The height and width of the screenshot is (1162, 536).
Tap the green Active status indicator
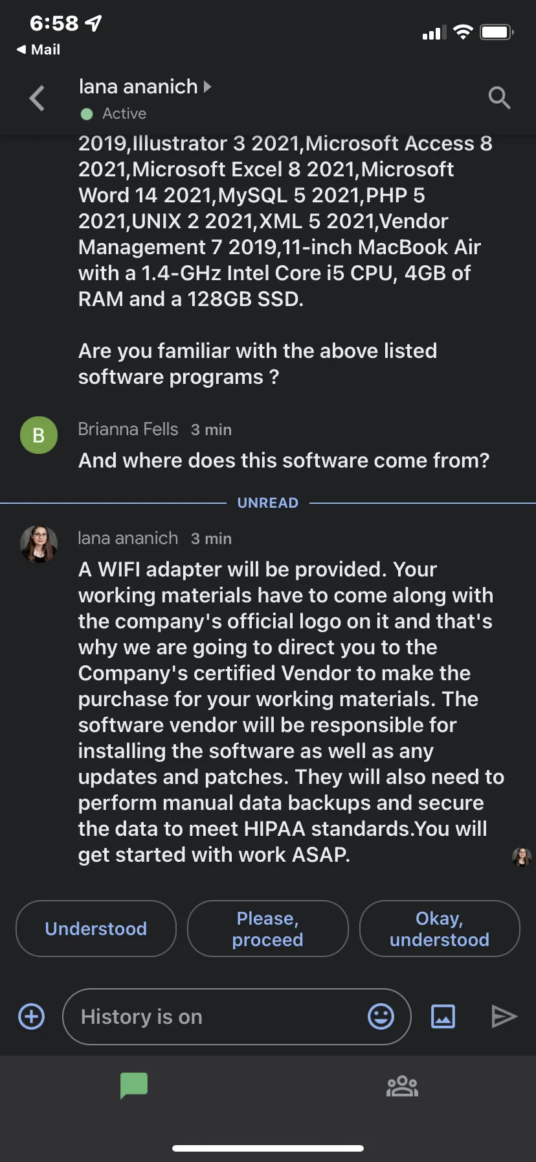[87, 114]
